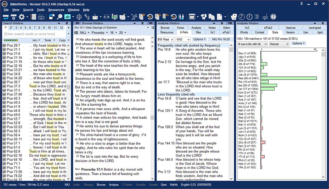Click the magnifying glass search icon
The width and height of the screenshot is (329, 189).
[60, 17]
